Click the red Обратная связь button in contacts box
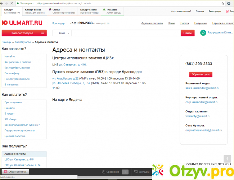Viewport: 234px width, 180px height. click(201, 74)
